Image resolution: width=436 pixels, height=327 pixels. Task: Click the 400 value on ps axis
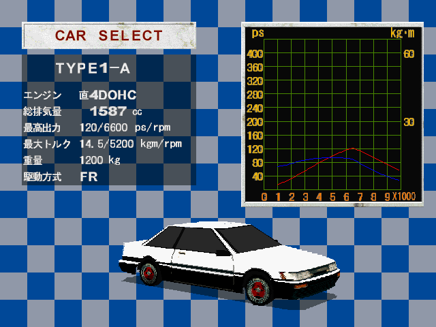[x=255, y=54]
